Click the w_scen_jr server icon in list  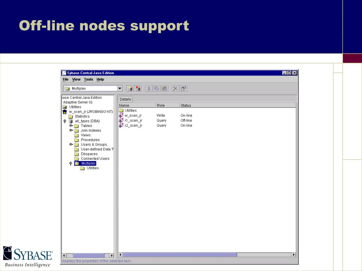click(121, 115)
